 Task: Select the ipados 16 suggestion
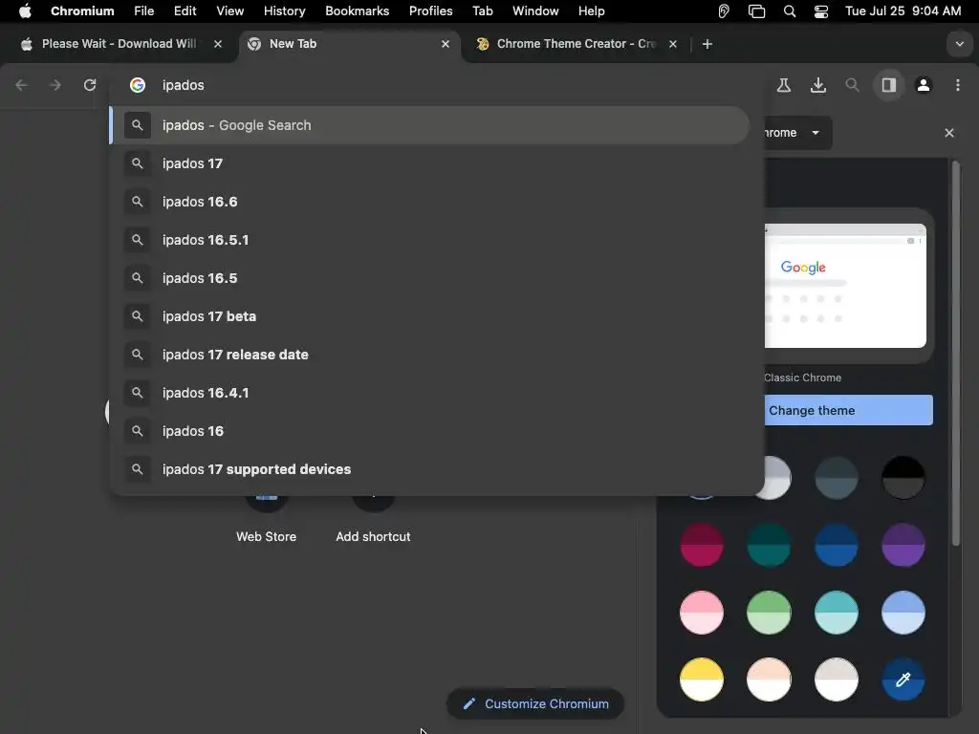429,431
